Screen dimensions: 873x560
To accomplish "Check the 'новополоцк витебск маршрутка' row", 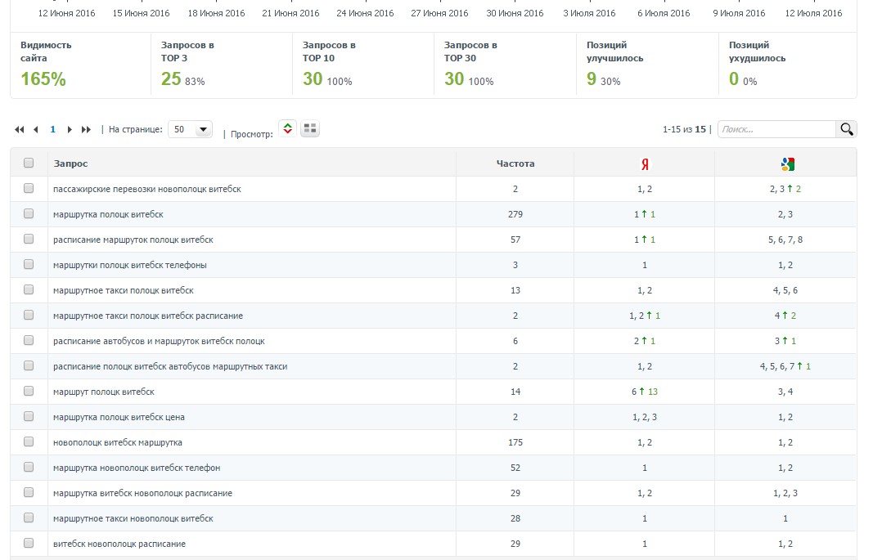I will click(29, 442).
